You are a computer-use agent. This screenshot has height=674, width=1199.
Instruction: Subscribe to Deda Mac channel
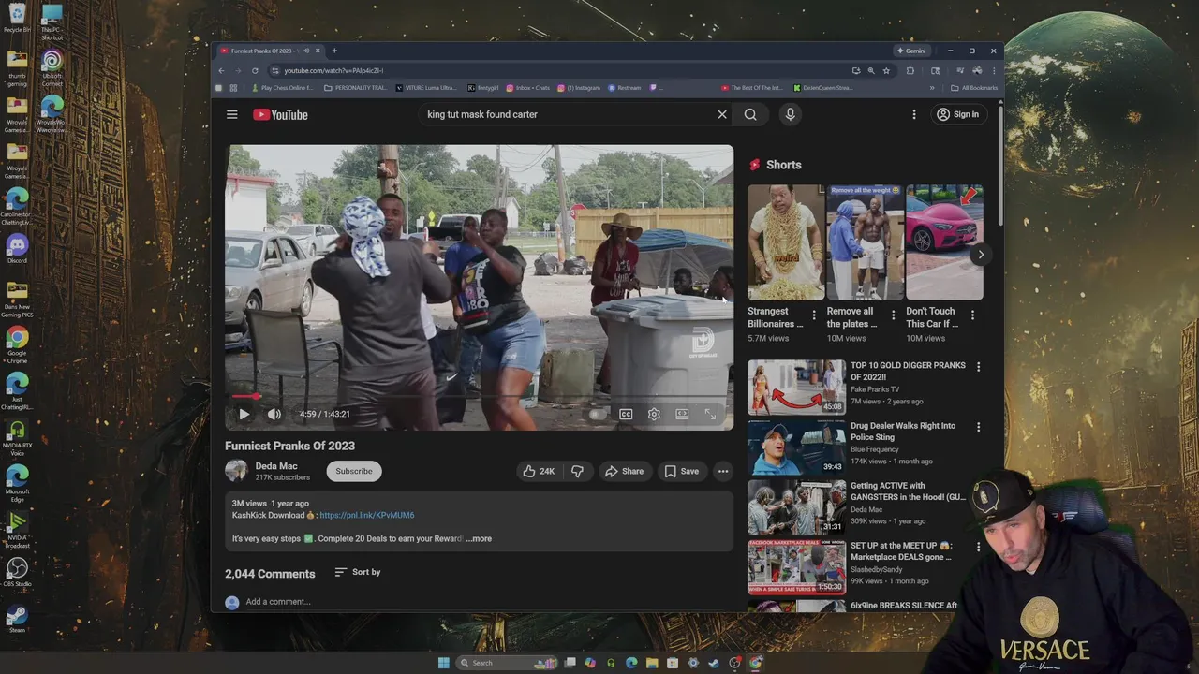[354, 471]
